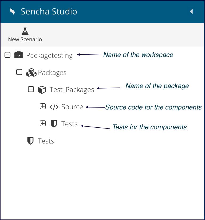Collapse the Sencha Studio side panel arrow
Viewport: 205px width, 220px height.
point(191,11)
